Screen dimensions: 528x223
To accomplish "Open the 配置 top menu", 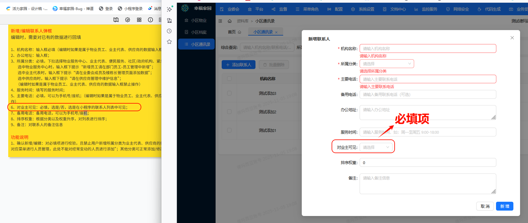I will [335, 9].
